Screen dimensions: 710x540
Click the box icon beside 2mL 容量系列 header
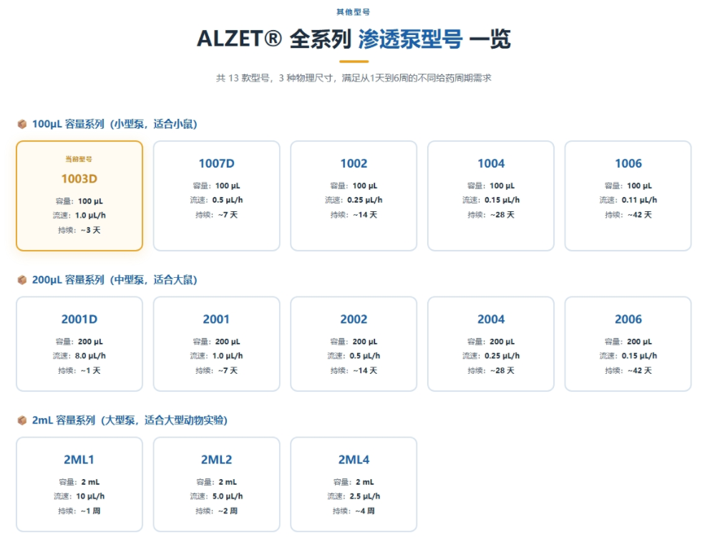pos(21,421)
